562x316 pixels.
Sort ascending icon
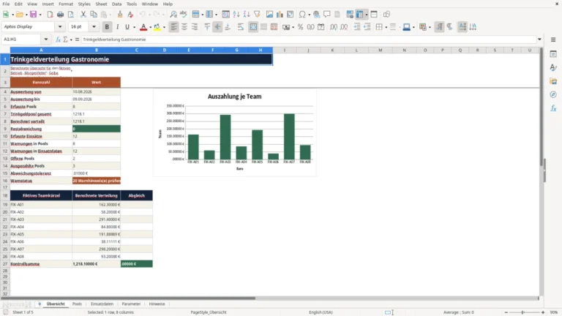[x=236, y=15]
